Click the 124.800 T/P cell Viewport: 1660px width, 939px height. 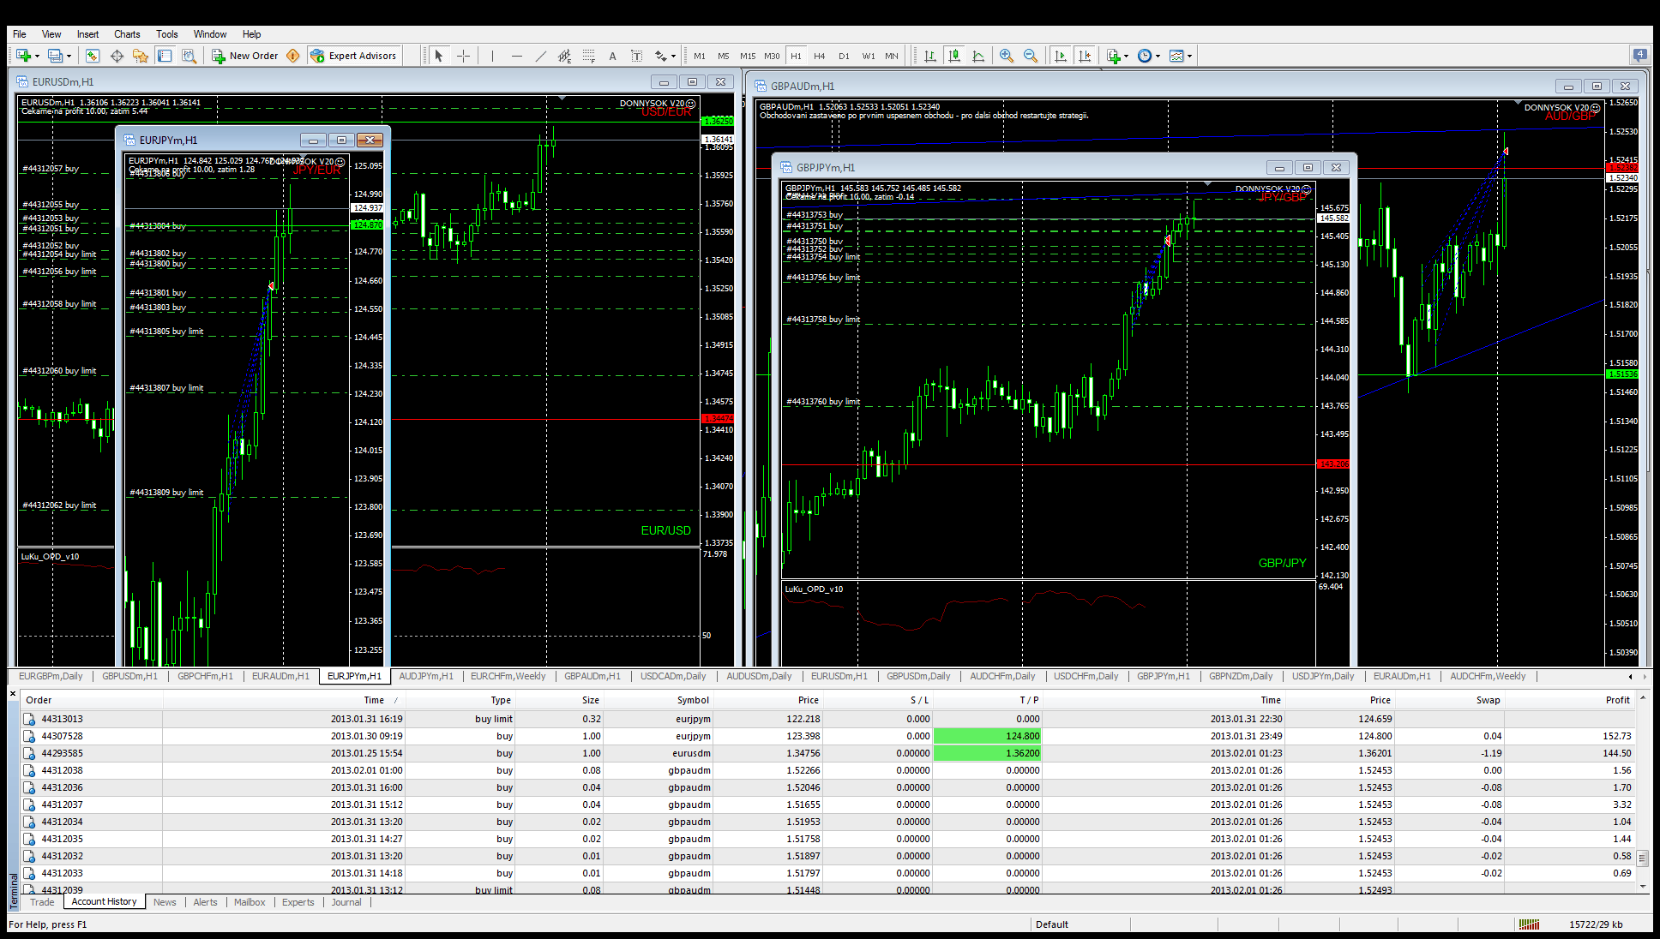click(987, 736)
